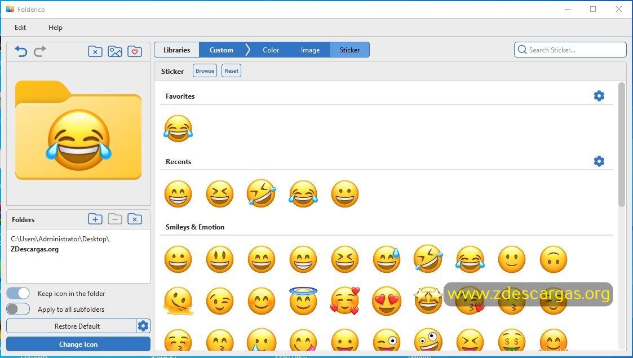Click the Smileys & Emotion heading
This screenshot has height=358, width=633.
(195, 227)
